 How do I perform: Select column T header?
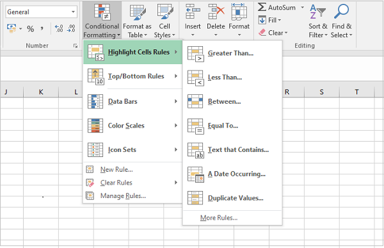[357, 92]
